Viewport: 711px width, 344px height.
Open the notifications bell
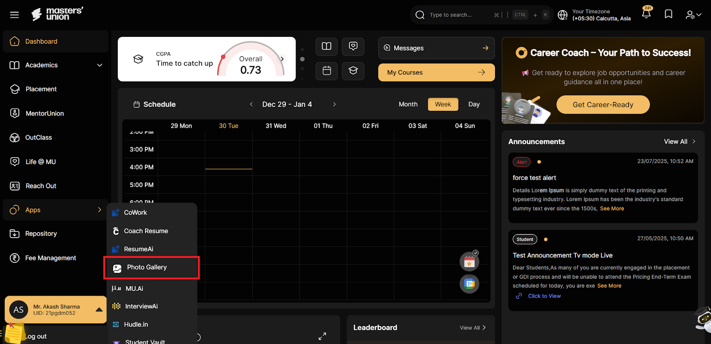point(646,14)
